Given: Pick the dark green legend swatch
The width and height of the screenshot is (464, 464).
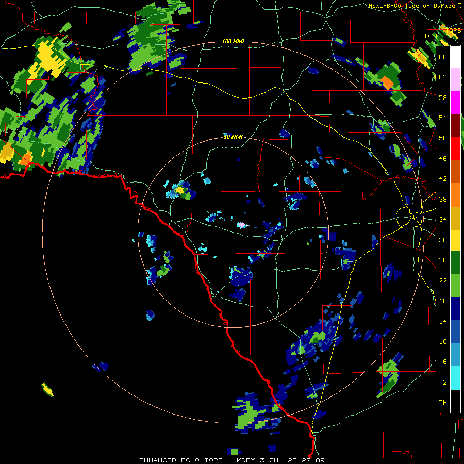Looking at the screenshot, I should pos(455,262).
